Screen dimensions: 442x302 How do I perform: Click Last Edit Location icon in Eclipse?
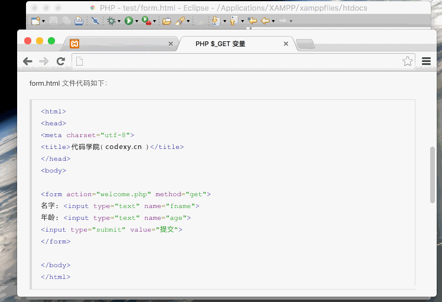(x=252, y=20)
